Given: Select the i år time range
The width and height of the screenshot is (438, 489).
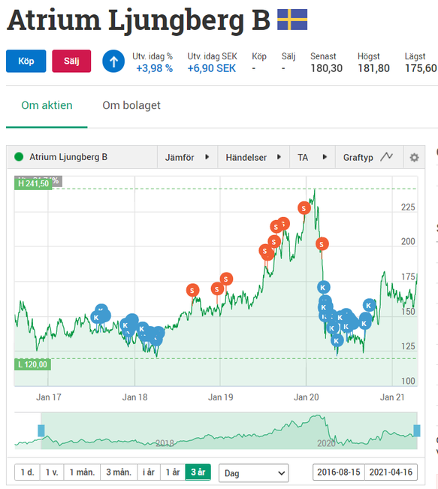Looking at the screenshot, I should point(149,472).
